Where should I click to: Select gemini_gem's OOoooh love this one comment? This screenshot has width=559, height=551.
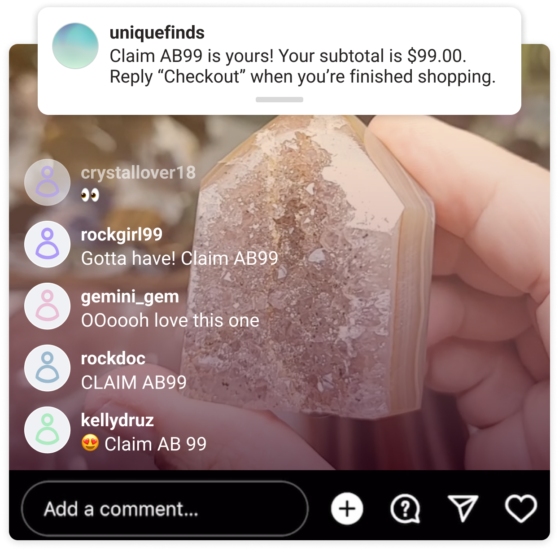pyautogui.click(x=170, y=320)
